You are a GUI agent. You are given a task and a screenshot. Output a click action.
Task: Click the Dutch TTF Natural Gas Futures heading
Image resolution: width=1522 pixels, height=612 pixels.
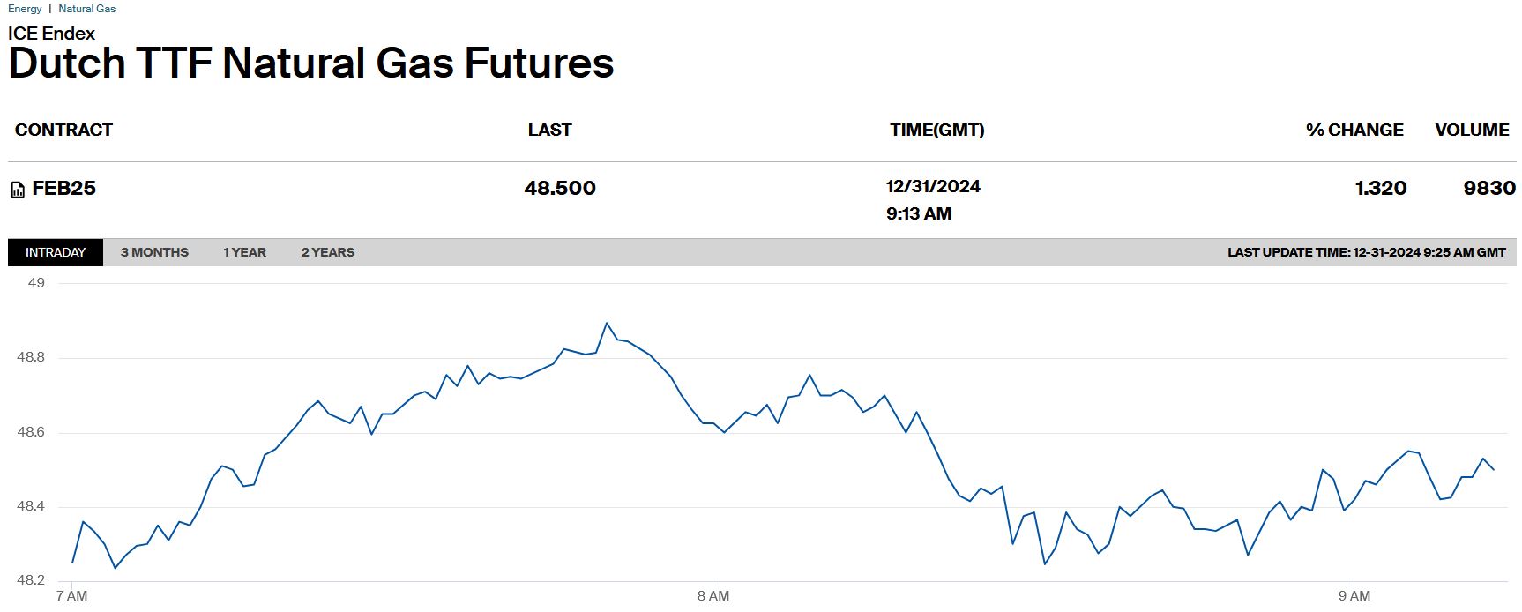point(310,63)
